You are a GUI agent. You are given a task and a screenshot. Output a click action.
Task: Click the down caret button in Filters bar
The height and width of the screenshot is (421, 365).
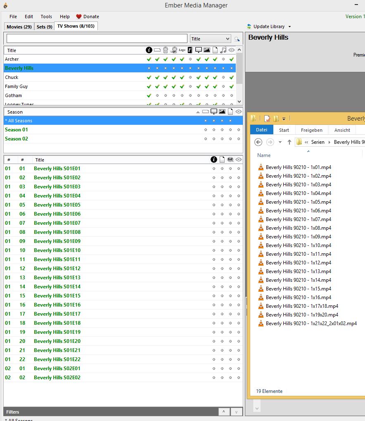[236, 411]
